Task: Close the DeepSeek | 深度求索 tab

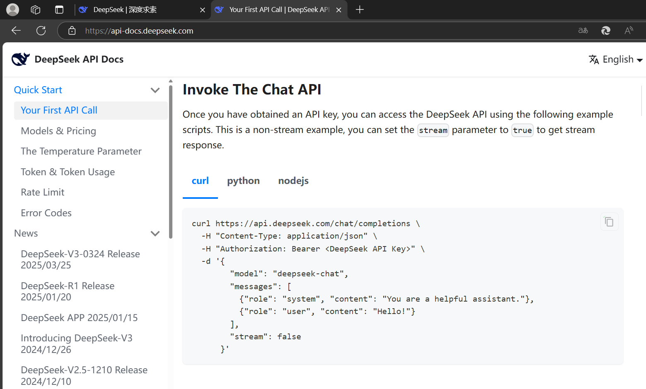Action: point(203,10)
